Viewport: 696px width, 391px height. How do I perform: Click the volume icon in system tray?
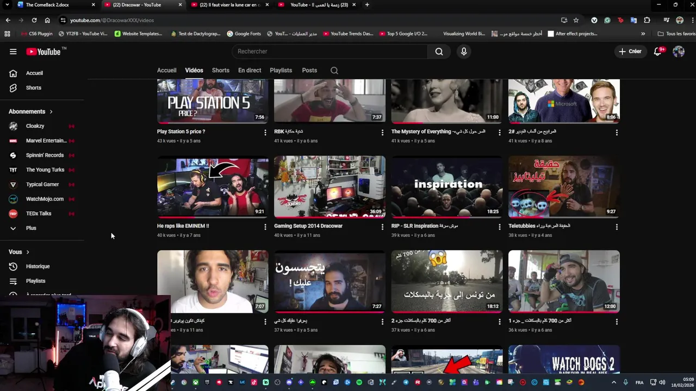(x=662, y=382)
